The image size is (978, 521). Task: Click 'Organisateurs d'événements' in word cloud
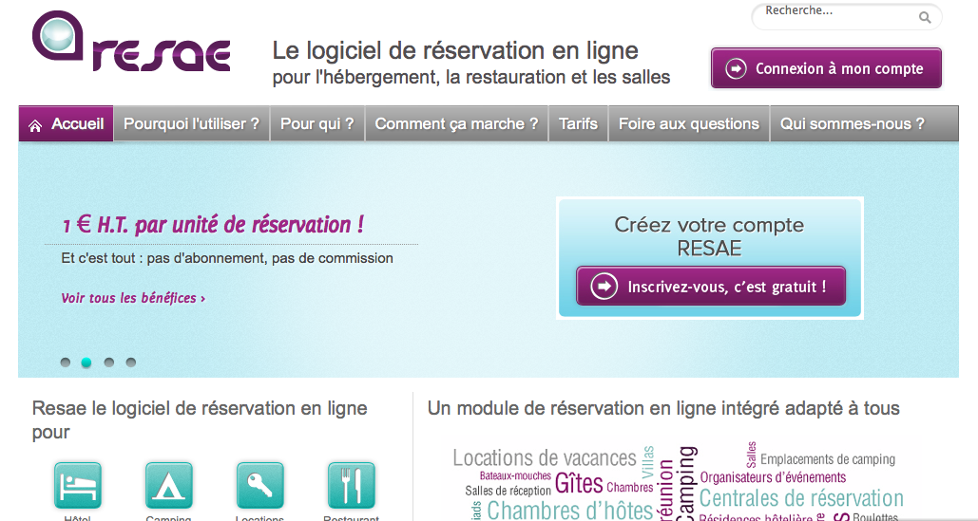773,477
